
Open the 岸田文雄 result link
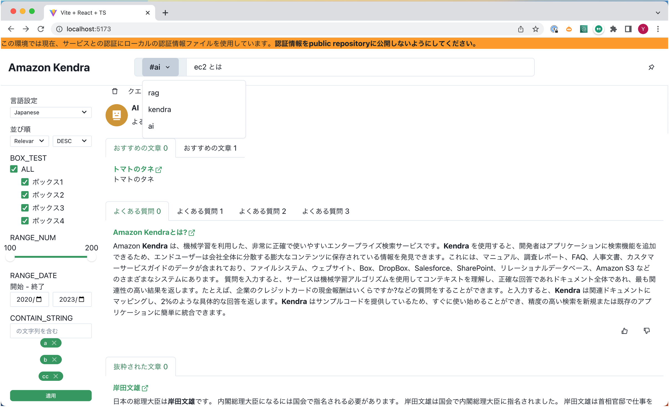127,388
